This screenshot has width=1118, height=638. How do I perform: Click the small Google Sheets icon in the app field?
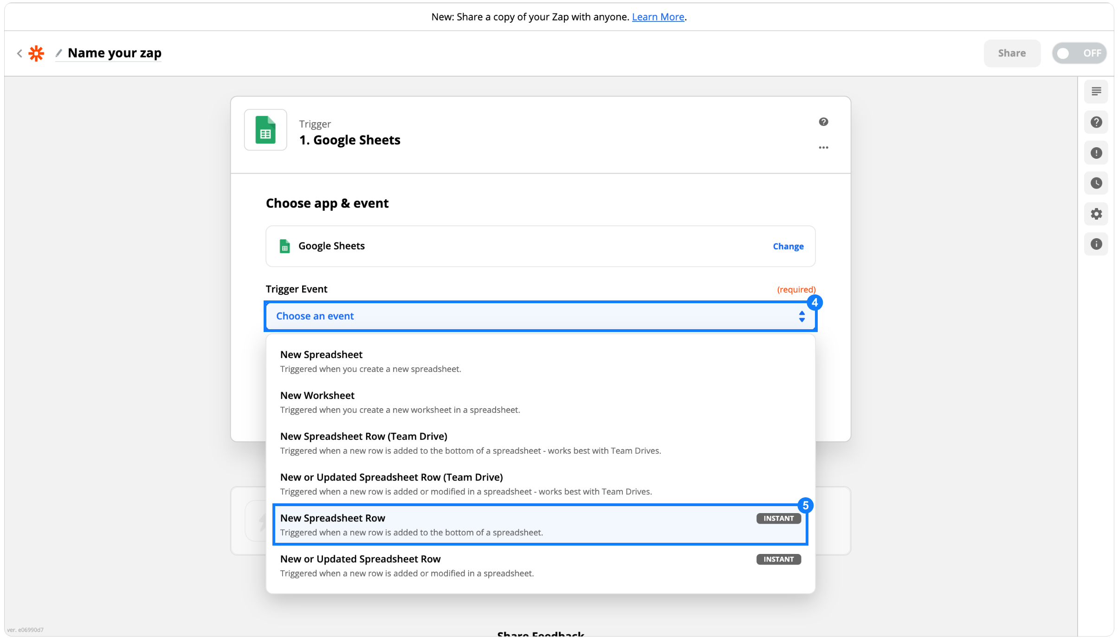click(x=285, y=246)
